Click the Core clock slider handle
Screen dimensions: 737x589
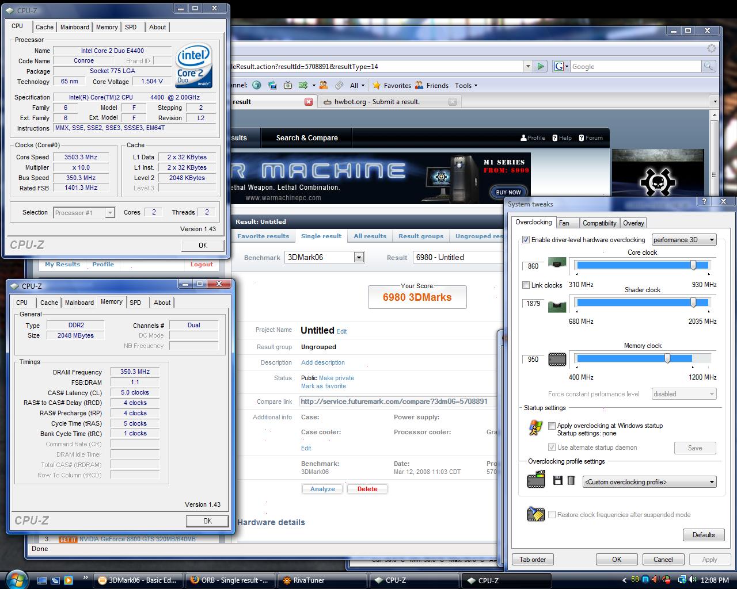(x=693, y=265)
